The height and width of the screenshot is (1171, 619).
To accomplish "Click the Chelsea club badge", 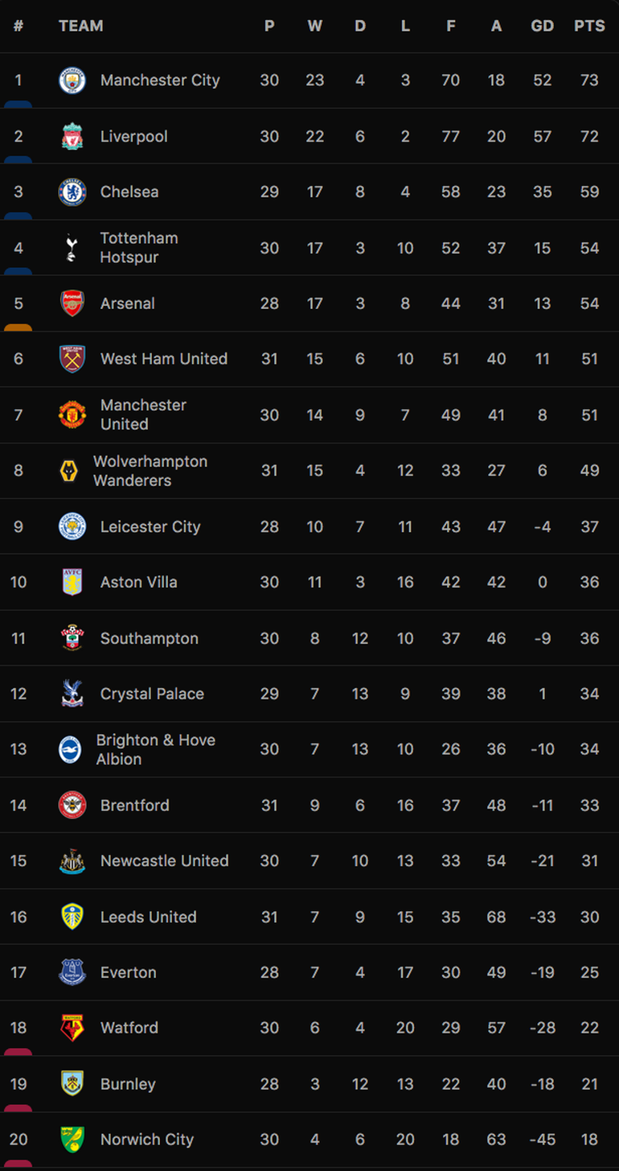I will click(72, 192).
